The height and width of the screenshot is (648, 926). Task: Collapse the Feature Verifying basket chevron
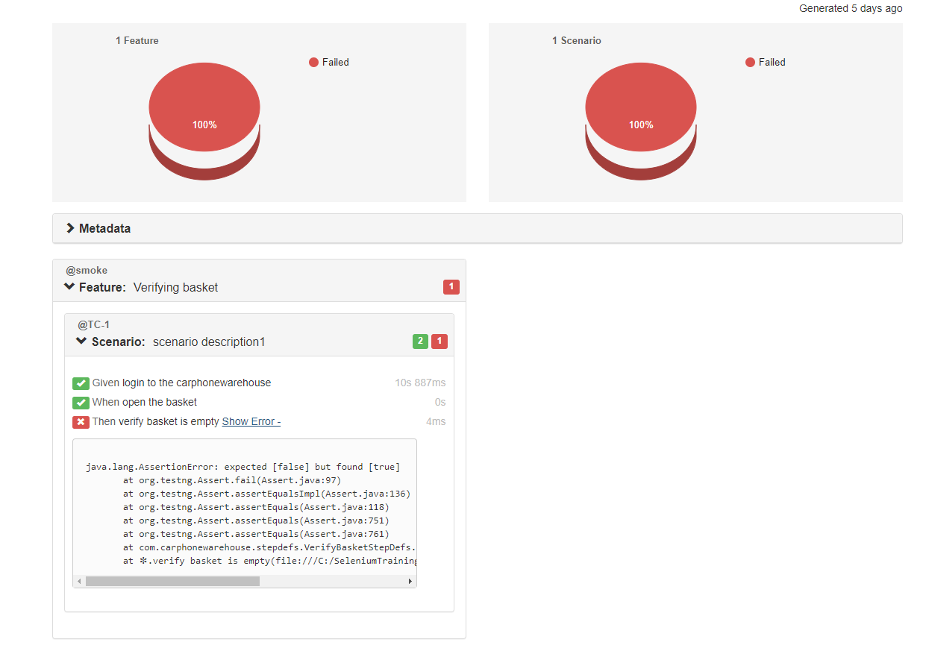coord(69,287)
